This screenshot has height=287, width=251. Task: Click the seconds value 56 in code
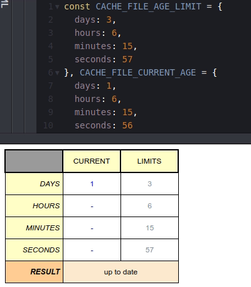click(127, 125)
